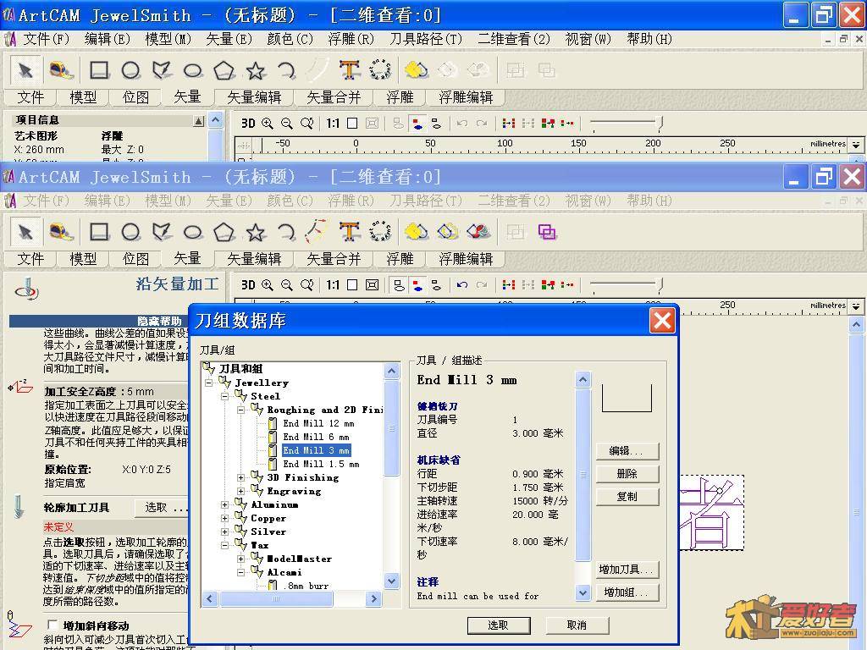Close the 刀组数据库 dialog
Screen dimensions: 867x650
click(662, 321)
